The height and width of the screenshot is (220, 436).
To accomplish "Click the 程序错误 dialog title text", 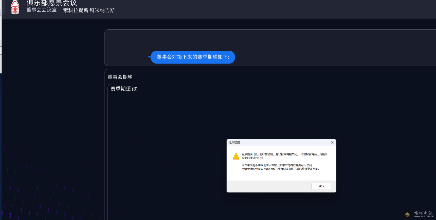I will [x=234, y=143].
